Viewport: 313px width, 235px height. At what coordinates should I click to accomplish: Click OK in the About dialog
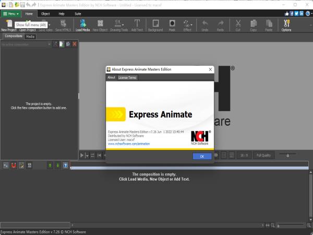pos(202,157)
